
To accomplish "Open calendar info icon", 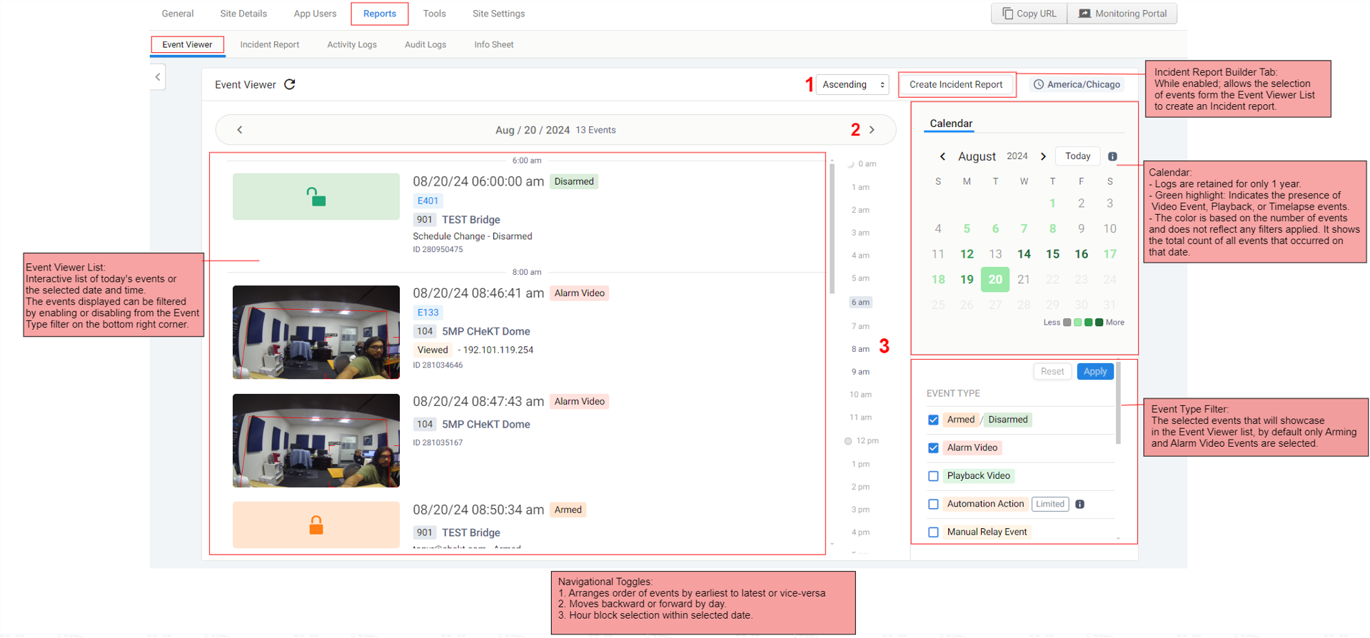I will [1112, 156].
